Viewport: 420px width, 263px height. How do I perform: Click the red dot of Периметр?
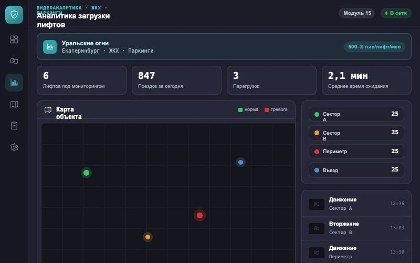tap(317, 151)
